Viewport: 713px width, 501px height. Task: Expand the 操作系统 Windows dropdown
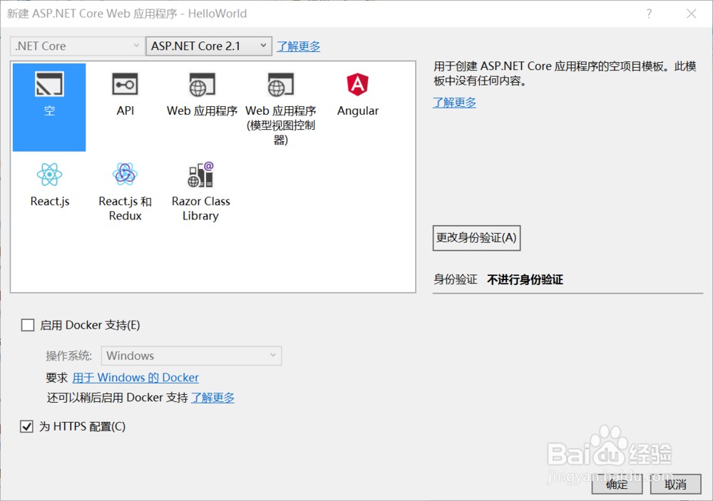point(190,356)
